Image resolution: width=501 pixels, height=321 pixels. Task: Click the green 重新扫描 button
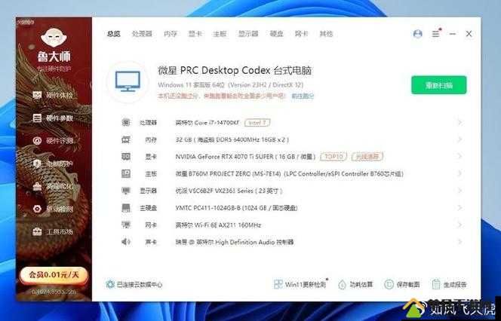(438, 85)
